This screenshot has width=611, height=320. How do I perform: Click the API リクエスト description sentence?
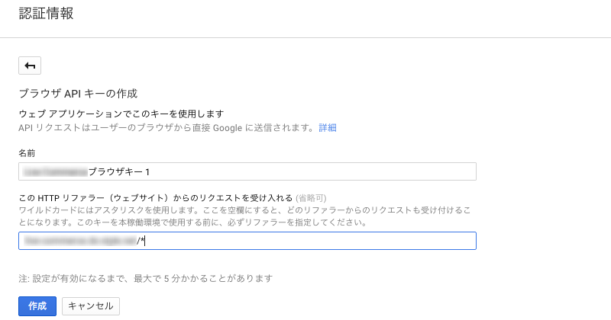pos(166,127)
